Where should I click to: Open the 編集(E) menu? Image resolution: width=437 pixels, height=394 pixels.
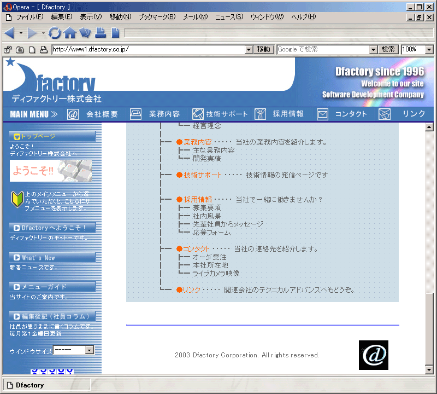(62, 18)
